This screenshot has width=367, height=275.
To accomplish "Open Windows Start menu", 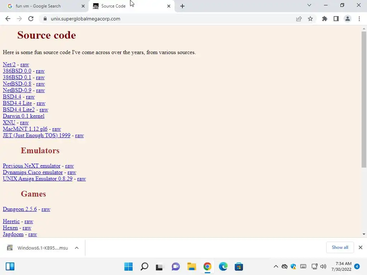I will pyautogui.click(x=129, y=266).
